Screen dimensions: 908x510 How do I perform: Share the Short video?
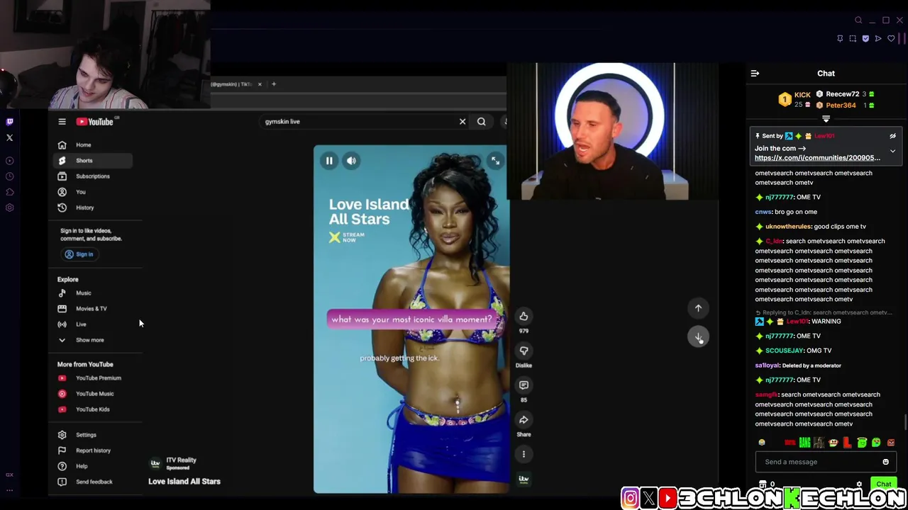[x=524, y=419]
